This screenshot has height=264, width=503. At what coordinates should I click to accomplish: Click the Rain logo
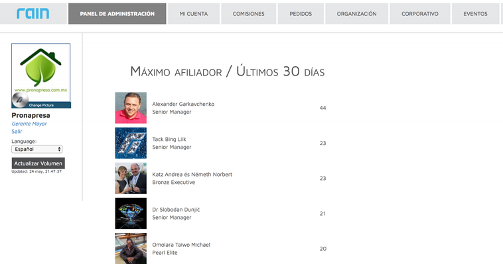(33, 13)
